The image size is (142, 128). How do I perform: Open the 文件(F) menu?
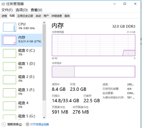coord(7,10)
